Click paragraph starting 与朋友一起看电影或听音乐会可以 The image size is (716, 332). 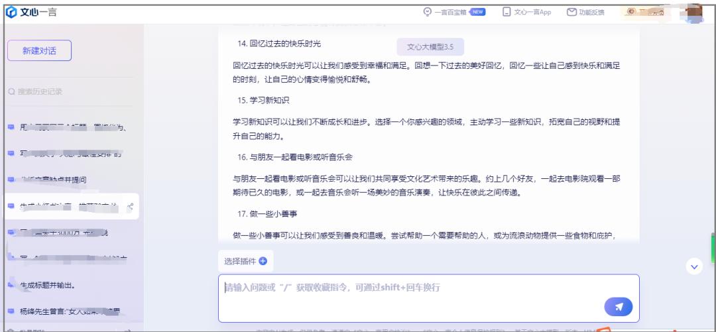click(x=426, y=186)
